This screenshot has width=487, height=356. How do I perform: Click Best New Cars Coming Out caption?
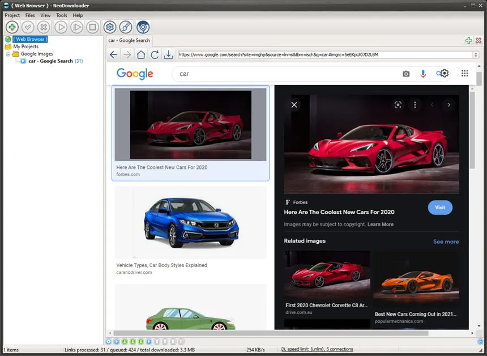point(416,315)
